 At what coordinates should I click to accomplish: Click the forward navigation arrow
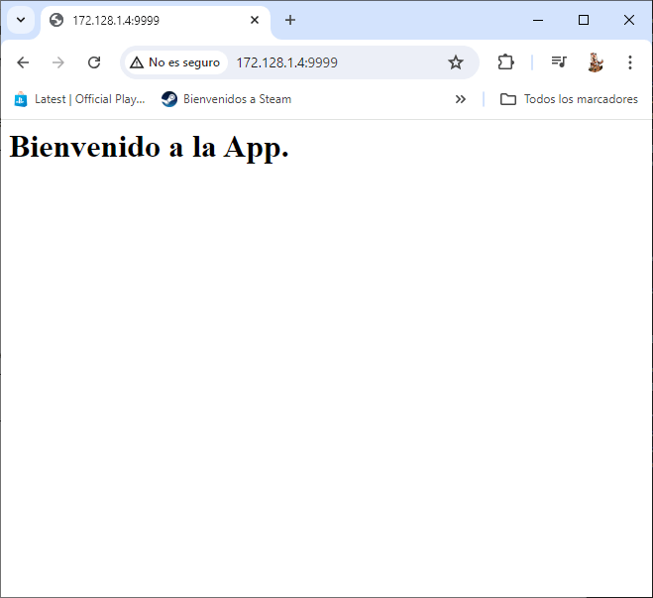pyautogui.click(x=58, y=62)
